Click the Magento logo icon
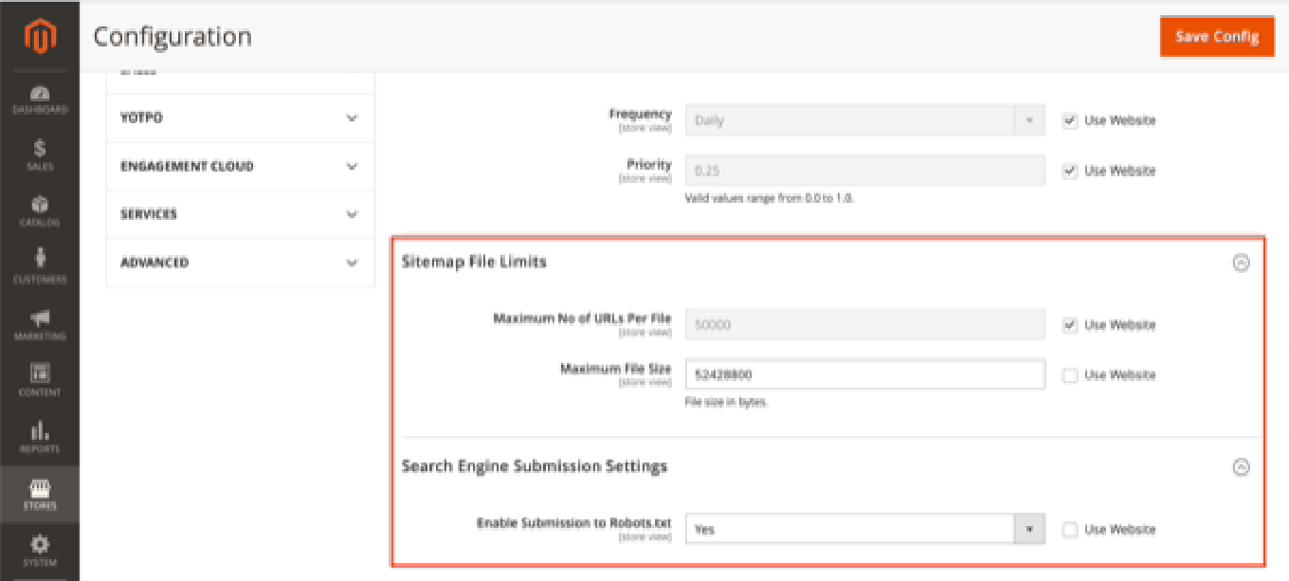The width and height of the screenshot is (1289, 581). point(40,36)
